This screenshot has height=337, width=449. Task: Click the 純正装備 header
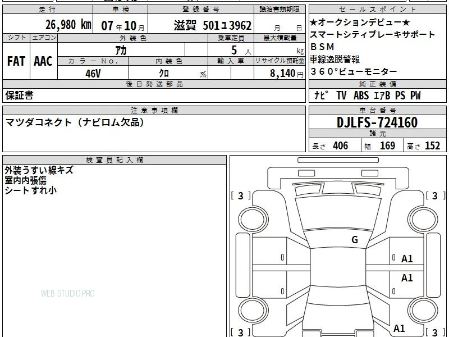[x=377, y=84]
